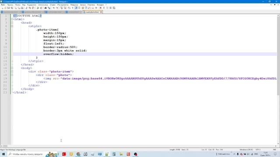Image resolution: width=280 pixels, height=157 pixels.
Task: Open the Windows Start menu
Action: (3, 154)
